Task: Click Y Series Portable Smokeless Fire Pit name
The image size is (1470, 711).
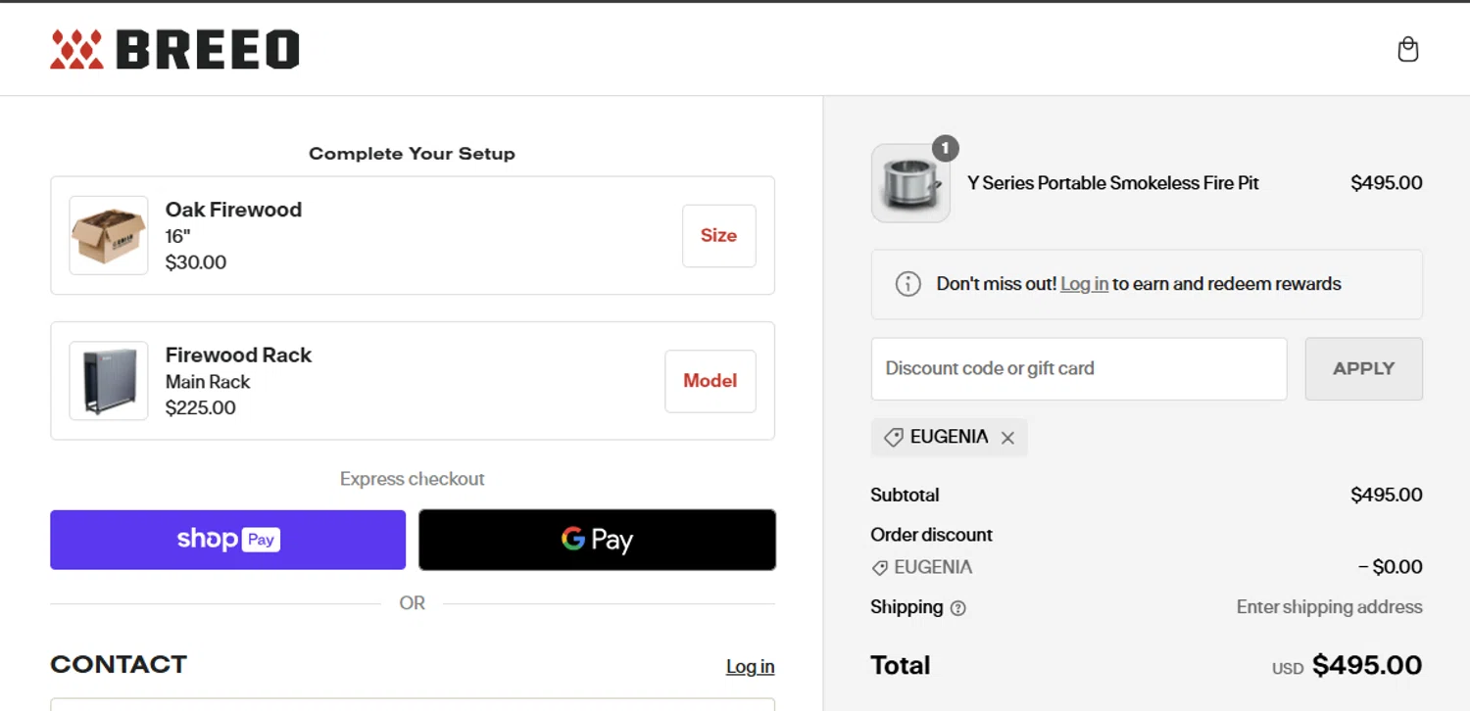Action: [1113, 183]
